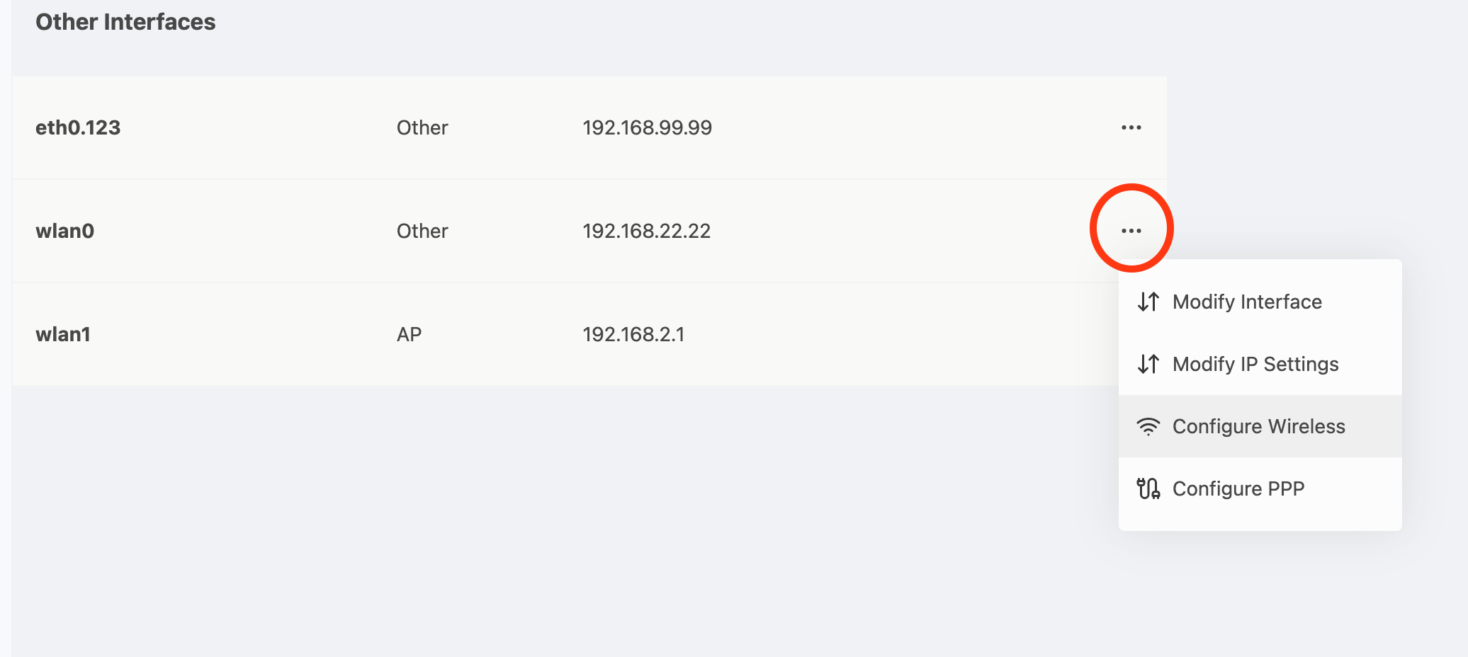This screenshot has height=657, width=1468.
Task: Click the wlan1 address 192.168.2.1
Action: pos(633,334)
